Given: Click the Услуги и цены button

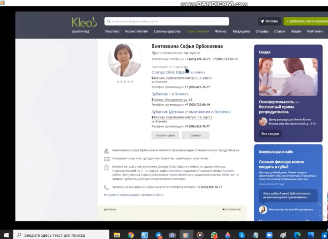Looking at the screenshot, I should point(165,135).
